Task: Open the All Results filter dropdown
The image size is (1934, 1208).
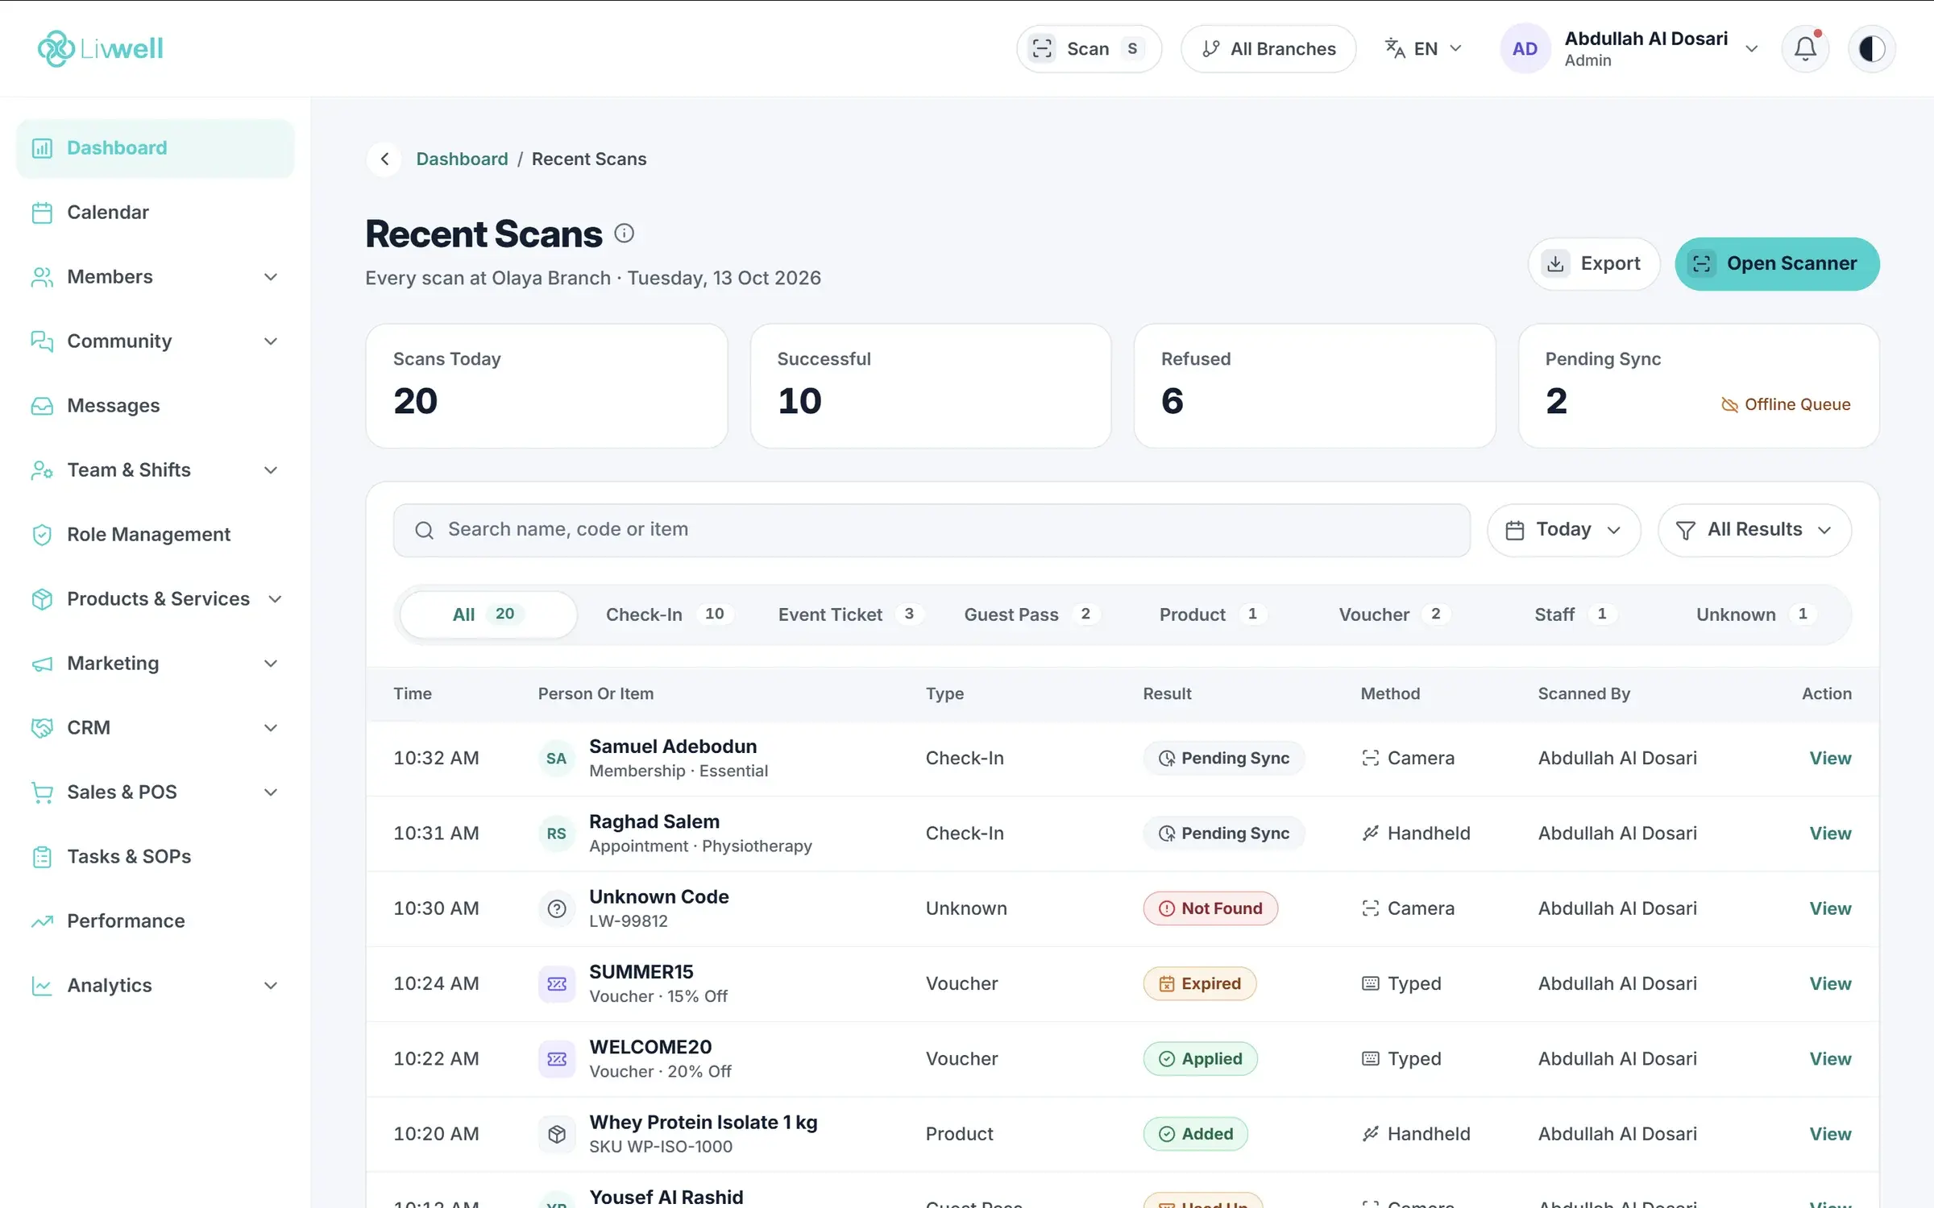Action: click(1754, 530)
